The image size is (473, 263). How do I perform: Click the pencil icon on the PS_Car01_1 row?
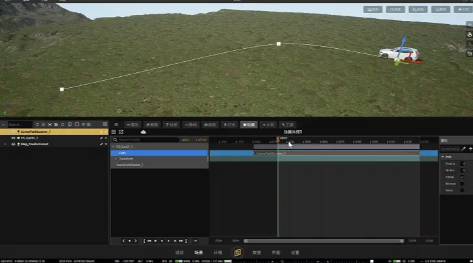tap(101, 138)
